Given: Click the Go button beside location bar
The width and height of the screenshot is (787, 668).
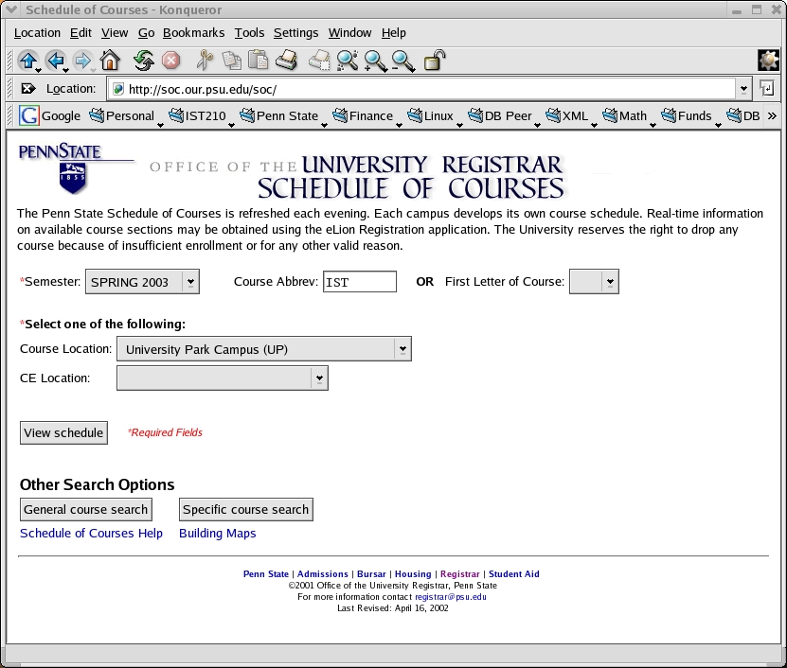Looking at the screenshot, I should tap(766, 89).
